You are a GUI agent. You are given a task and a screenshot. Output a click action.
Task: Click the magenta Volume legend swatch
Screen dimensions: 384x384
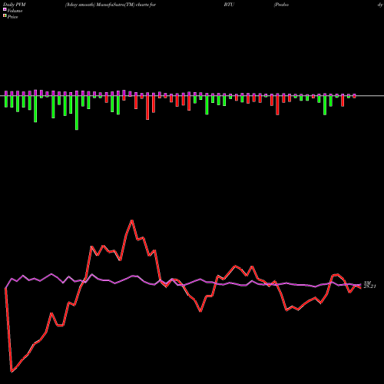tap(5, 10)
